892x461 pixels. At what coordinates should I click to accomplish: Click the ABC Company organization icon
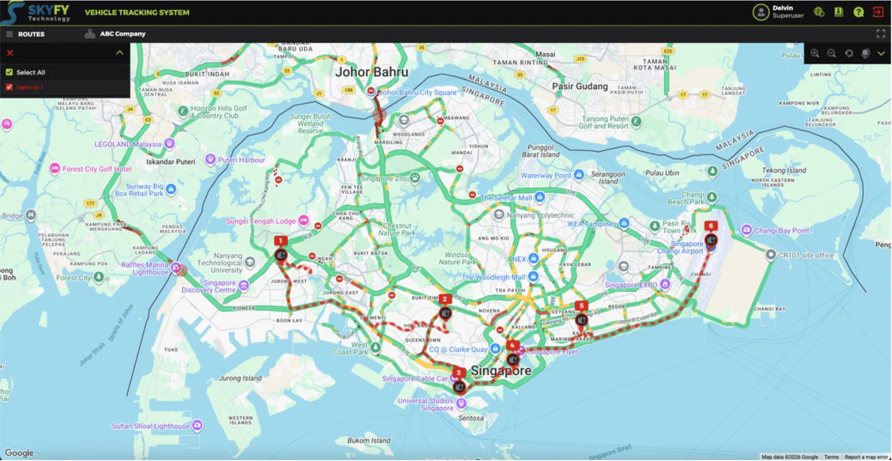[x=90, y=34]
